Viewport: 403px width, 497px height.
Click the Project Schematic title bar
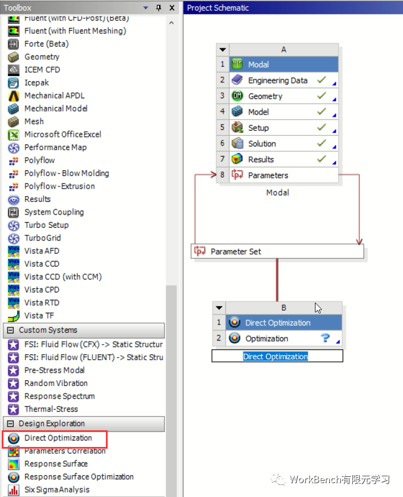pyautogui.click(x=293, y=8)
